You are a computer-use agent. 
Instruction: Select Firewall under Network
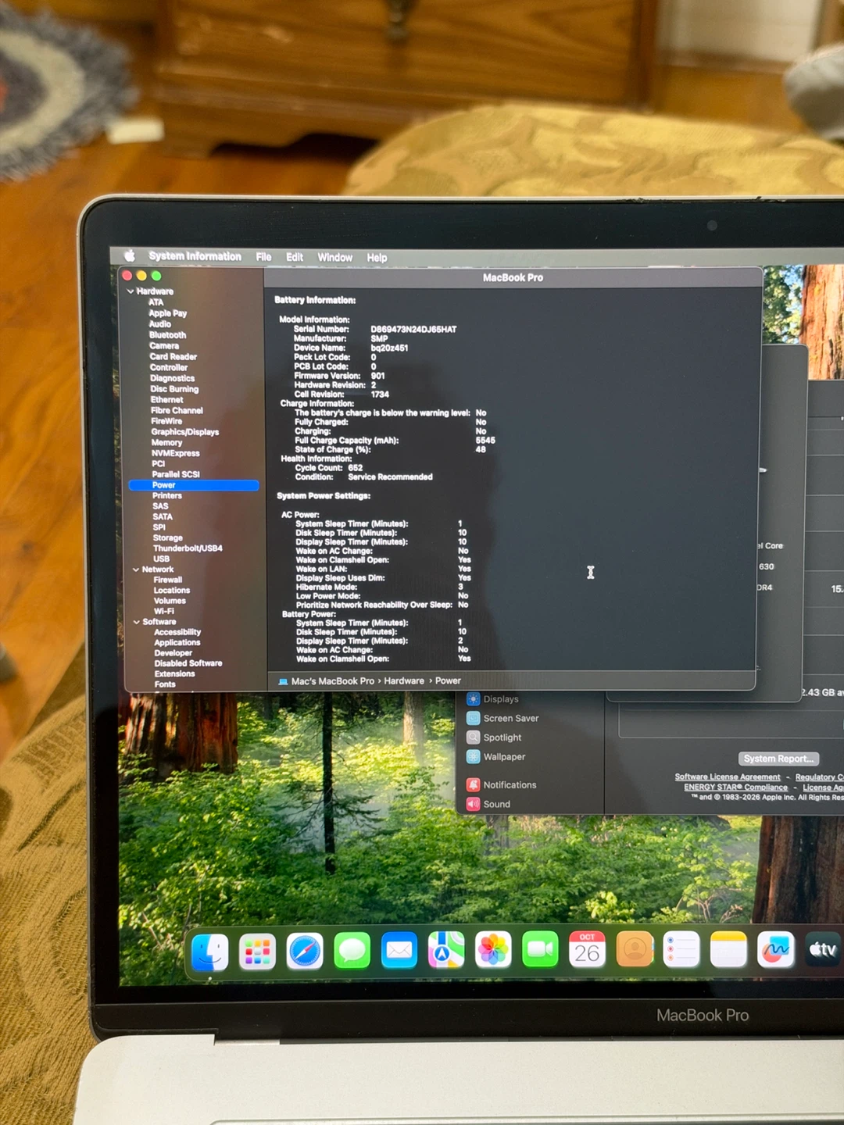[x=168, y=580]
